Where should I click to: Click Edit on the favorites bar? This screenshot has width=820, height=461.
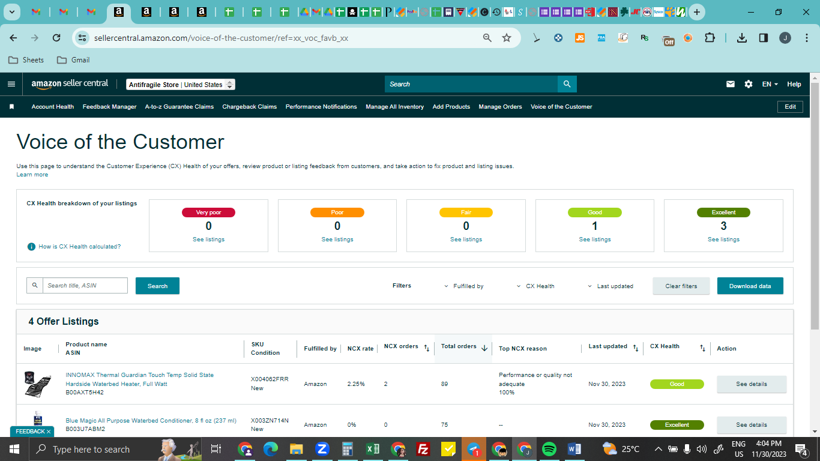point(790,107)
